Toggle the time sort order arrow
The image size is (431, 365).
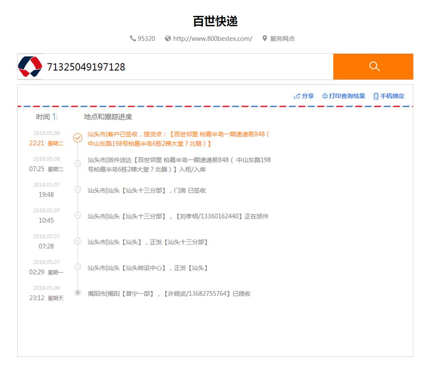[55, 117]
